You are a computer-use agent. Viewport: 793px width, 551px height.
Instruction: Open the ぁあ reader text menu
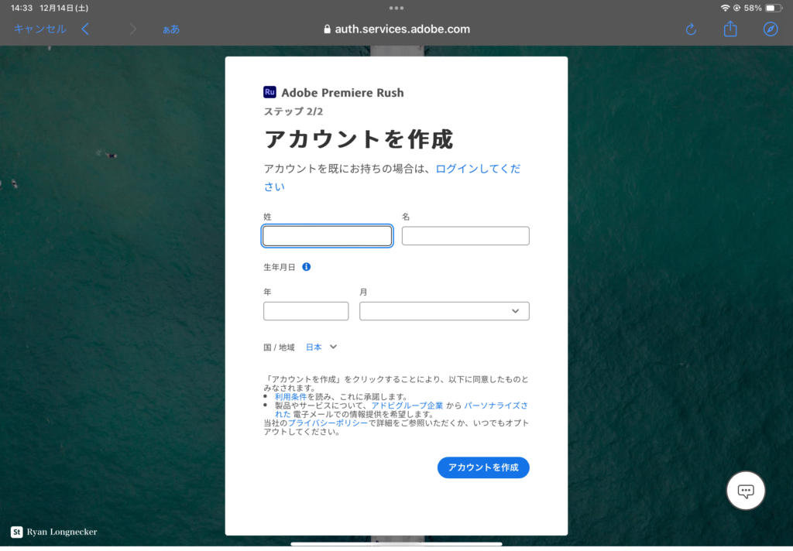coord(170,29)
